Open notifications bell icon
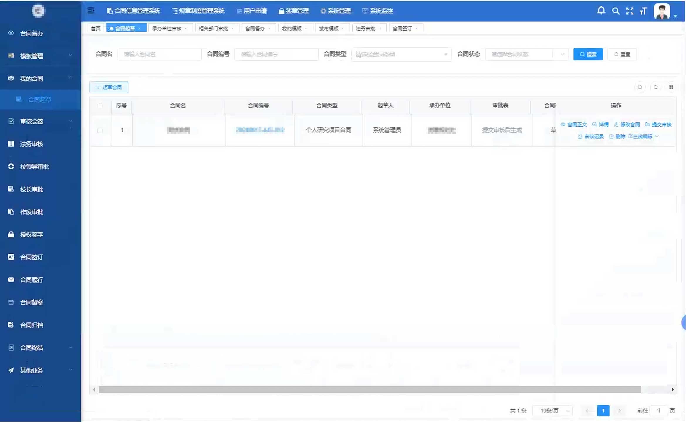686x422 pixels. pyautogui.click(x=601, y=11)
